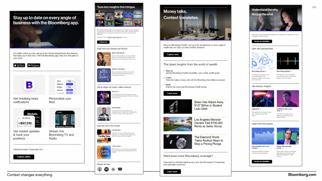Click the purple Bloomberg B app icon
This screenshot has height=181, width=322.
click(x=29, y=85)
